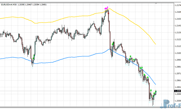Click the 1.2040 price scale label
The width and height of the screenshot is (181, 109).
point(178,94)
